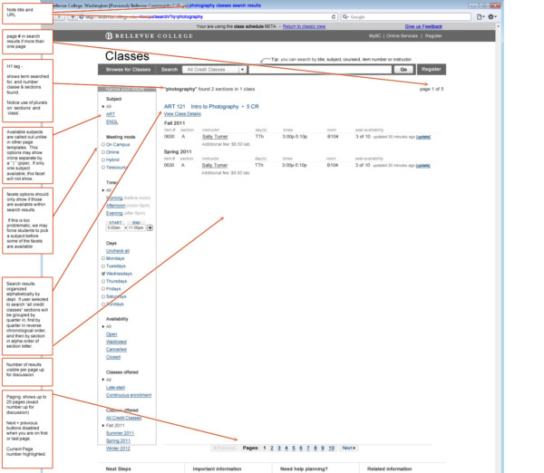Open the browser page menu icon
544x473 pixels.
[x=481, y=16]
